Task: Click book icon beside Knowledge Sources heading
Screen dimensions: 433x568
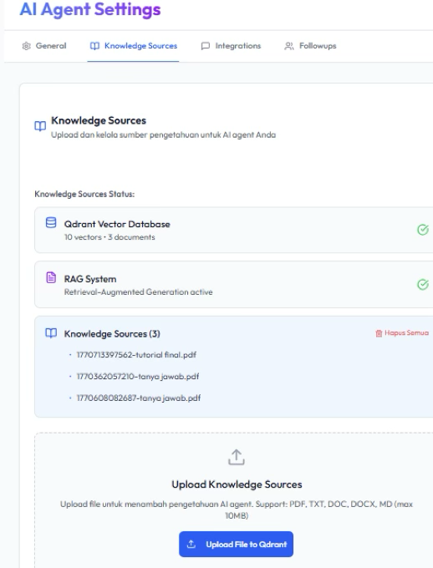Action: pyautogui.click(x=40, y=126)
